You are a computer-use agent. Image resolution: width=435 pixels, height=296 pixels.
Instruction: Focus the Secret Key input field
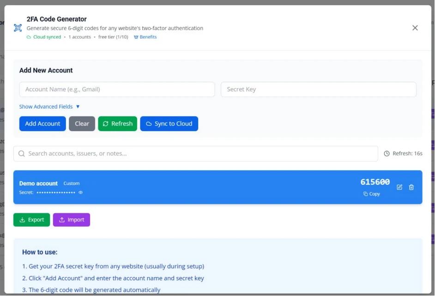coord(318,89)
